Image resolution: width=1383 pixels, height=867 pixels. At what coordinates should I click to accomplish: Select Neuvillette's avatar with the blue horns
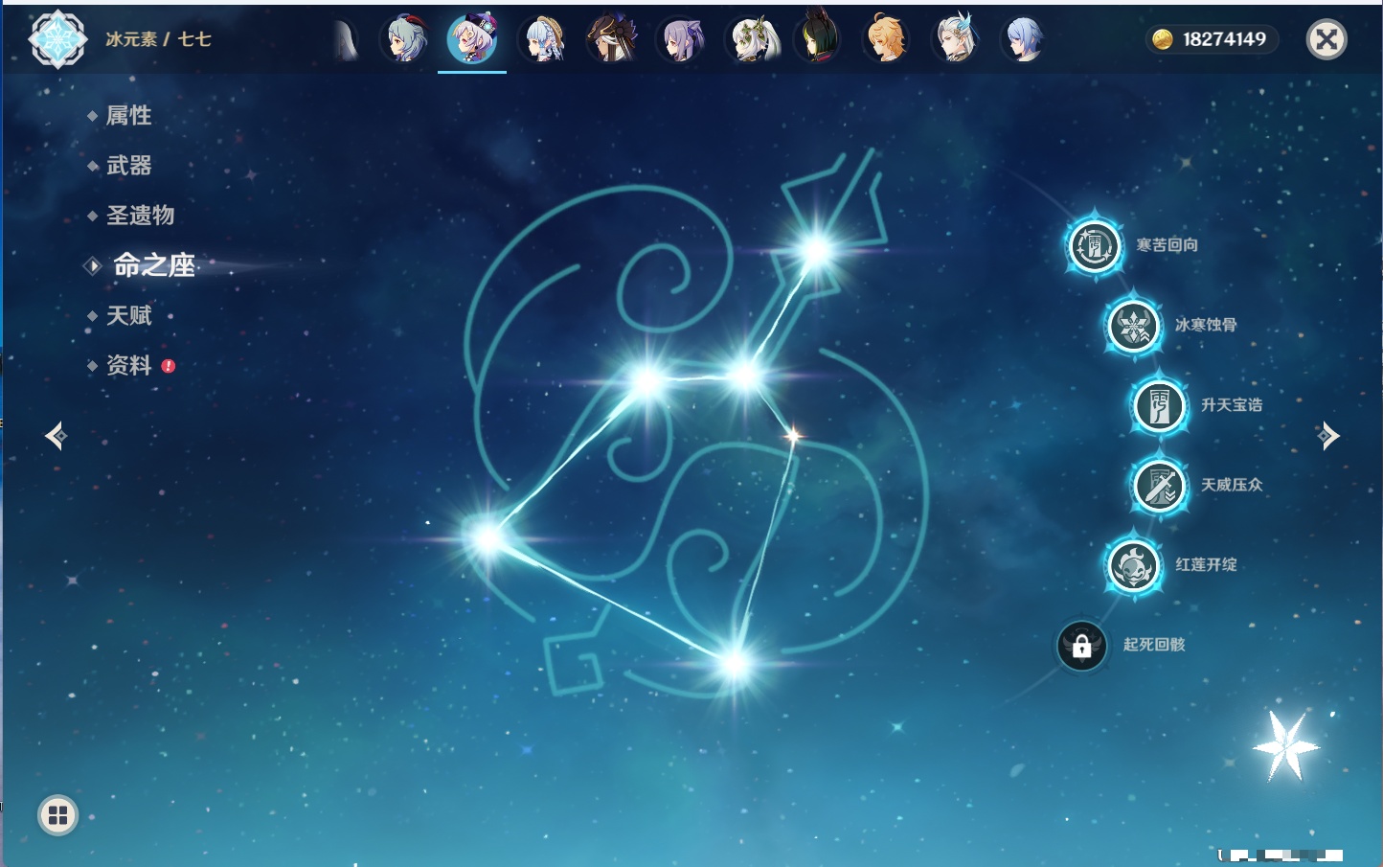(x=956, y=39)
